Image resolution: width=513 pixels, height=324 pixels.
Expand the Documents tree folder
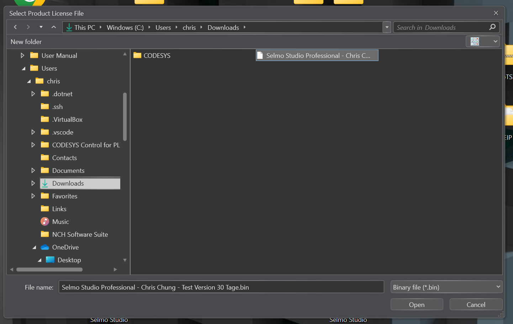point(33,170)
